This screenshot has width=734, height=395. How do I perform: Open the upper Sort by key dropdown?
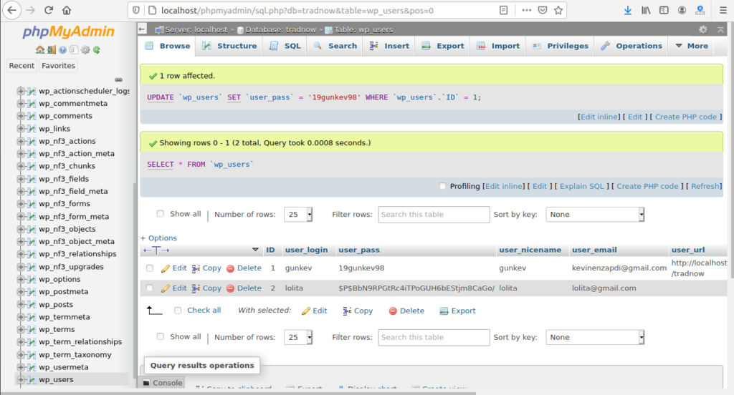click(x=595, y=215)
